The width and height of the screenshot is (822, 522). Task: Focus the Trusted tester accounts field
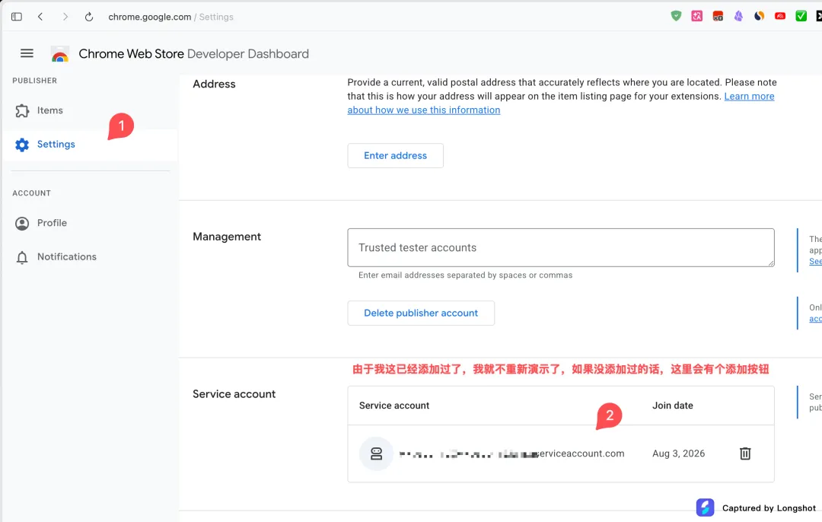(560, 247)
